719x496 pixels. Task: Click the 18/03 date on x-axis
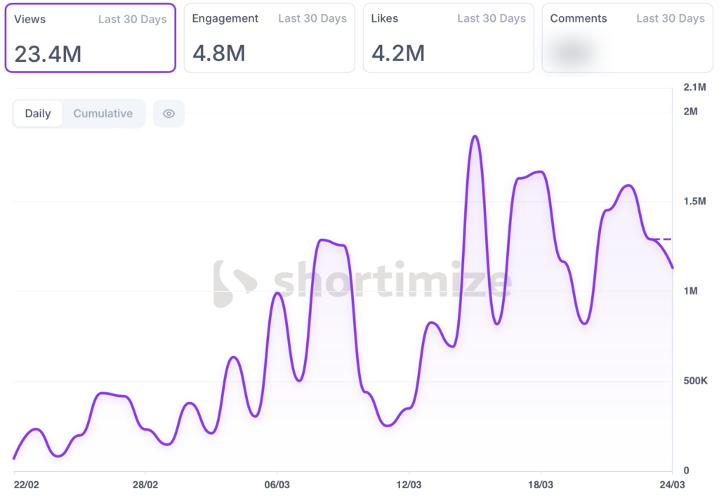point(540,485)
